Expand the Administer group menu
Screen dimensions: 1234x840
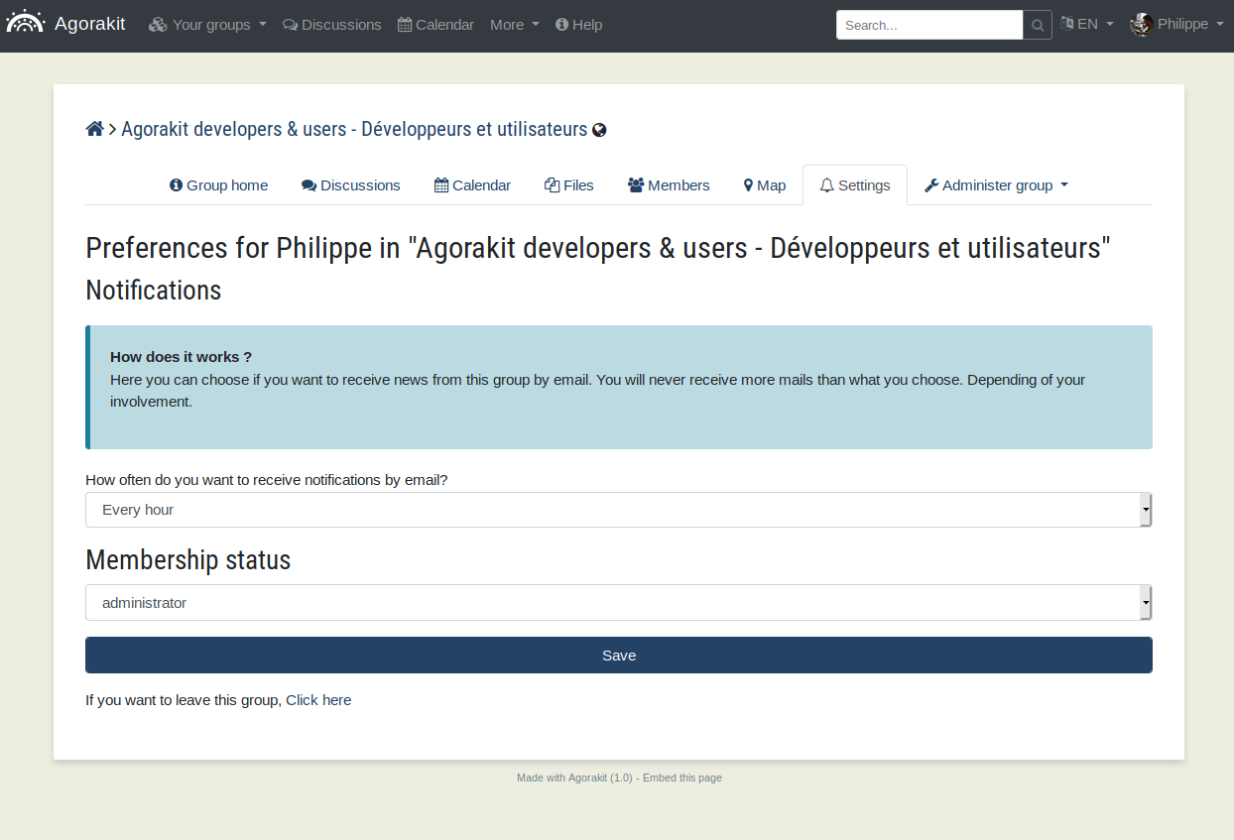tap(996, 185)
